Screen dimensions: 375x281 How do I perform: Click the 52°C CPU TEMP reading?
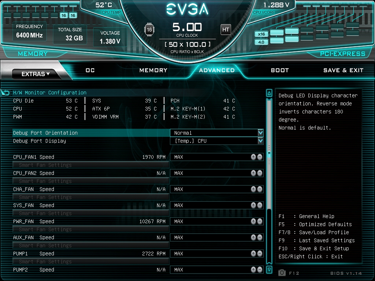point(104,5)
